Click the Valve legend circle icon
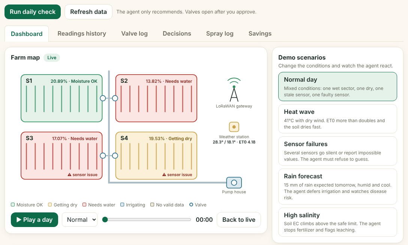The width and height of the screenshot is (408, 245). click(191, 205)
